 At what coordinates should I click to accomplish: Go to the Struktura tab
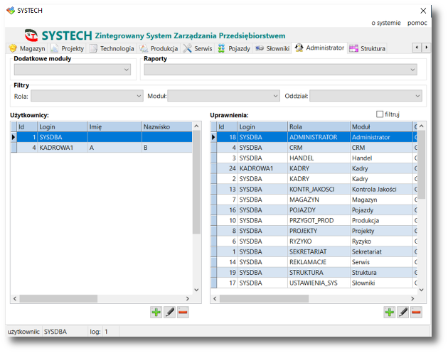pos(368,48)
